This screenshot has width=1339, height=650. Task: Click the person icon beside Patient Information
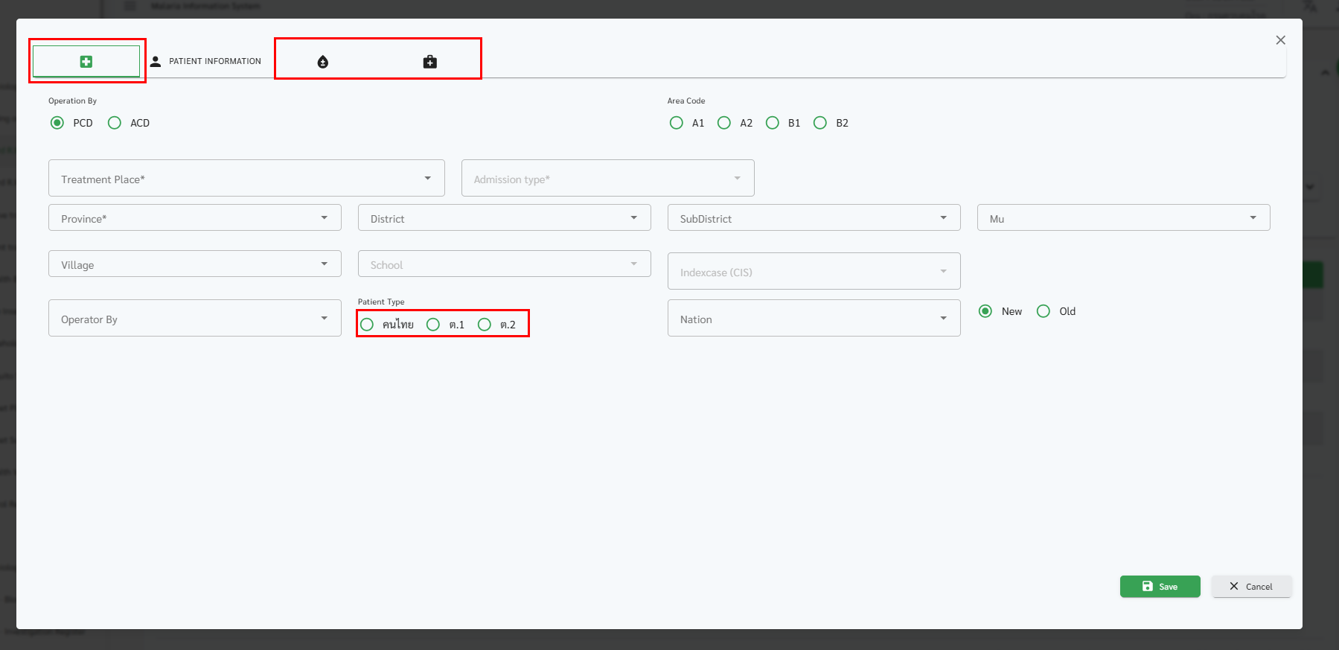tap(156, 62)
